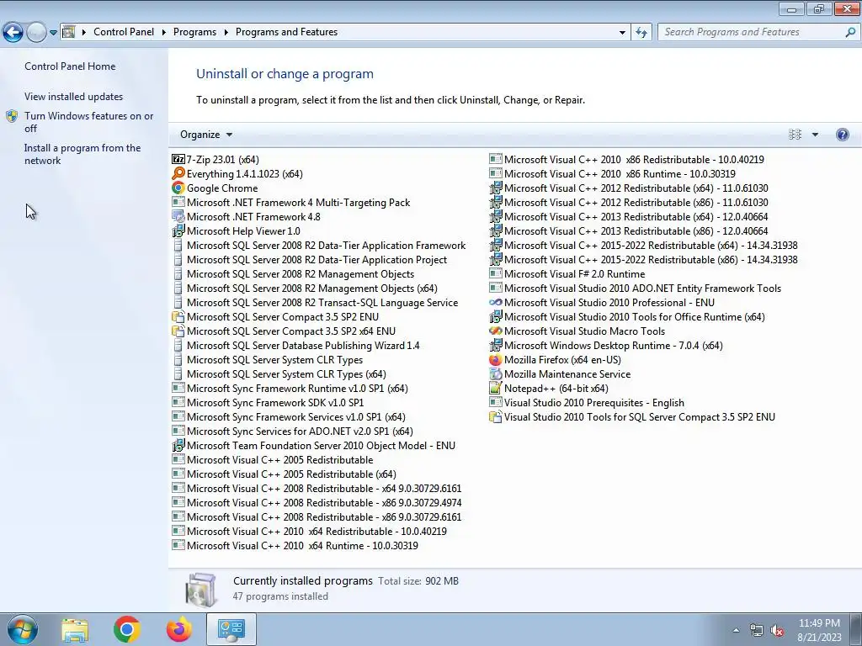Click the 7-Zip 23.01 program icon
Image resolution: width=862 pixels, height=646 pixels.
(x=178, y=159)
